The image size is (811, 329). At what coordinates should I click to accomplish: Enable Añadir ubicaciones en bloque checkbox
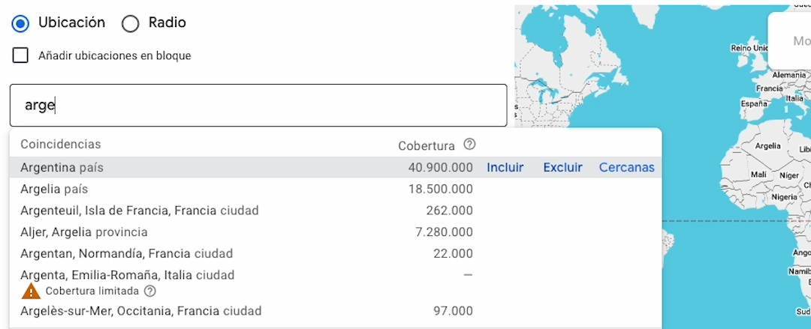[21, 55]
